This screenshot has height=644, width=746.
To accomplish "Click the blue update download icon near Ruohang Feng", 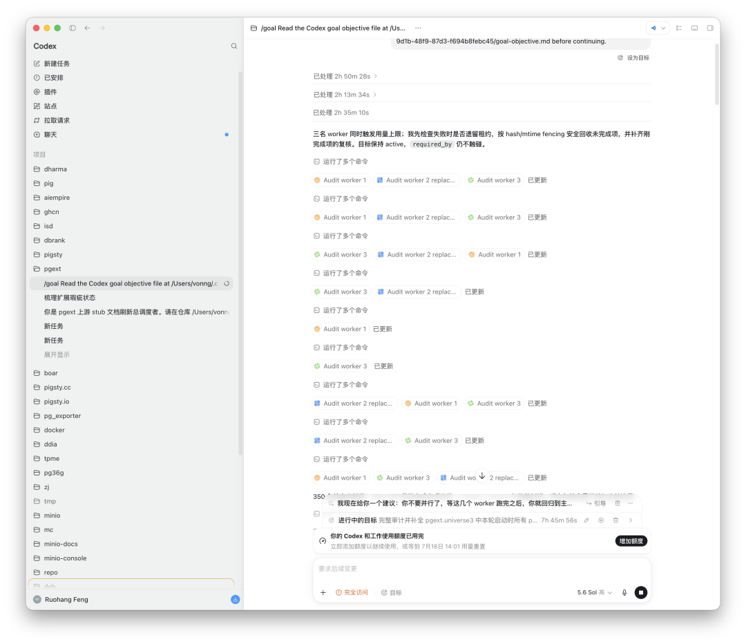I will coord(235,600).
